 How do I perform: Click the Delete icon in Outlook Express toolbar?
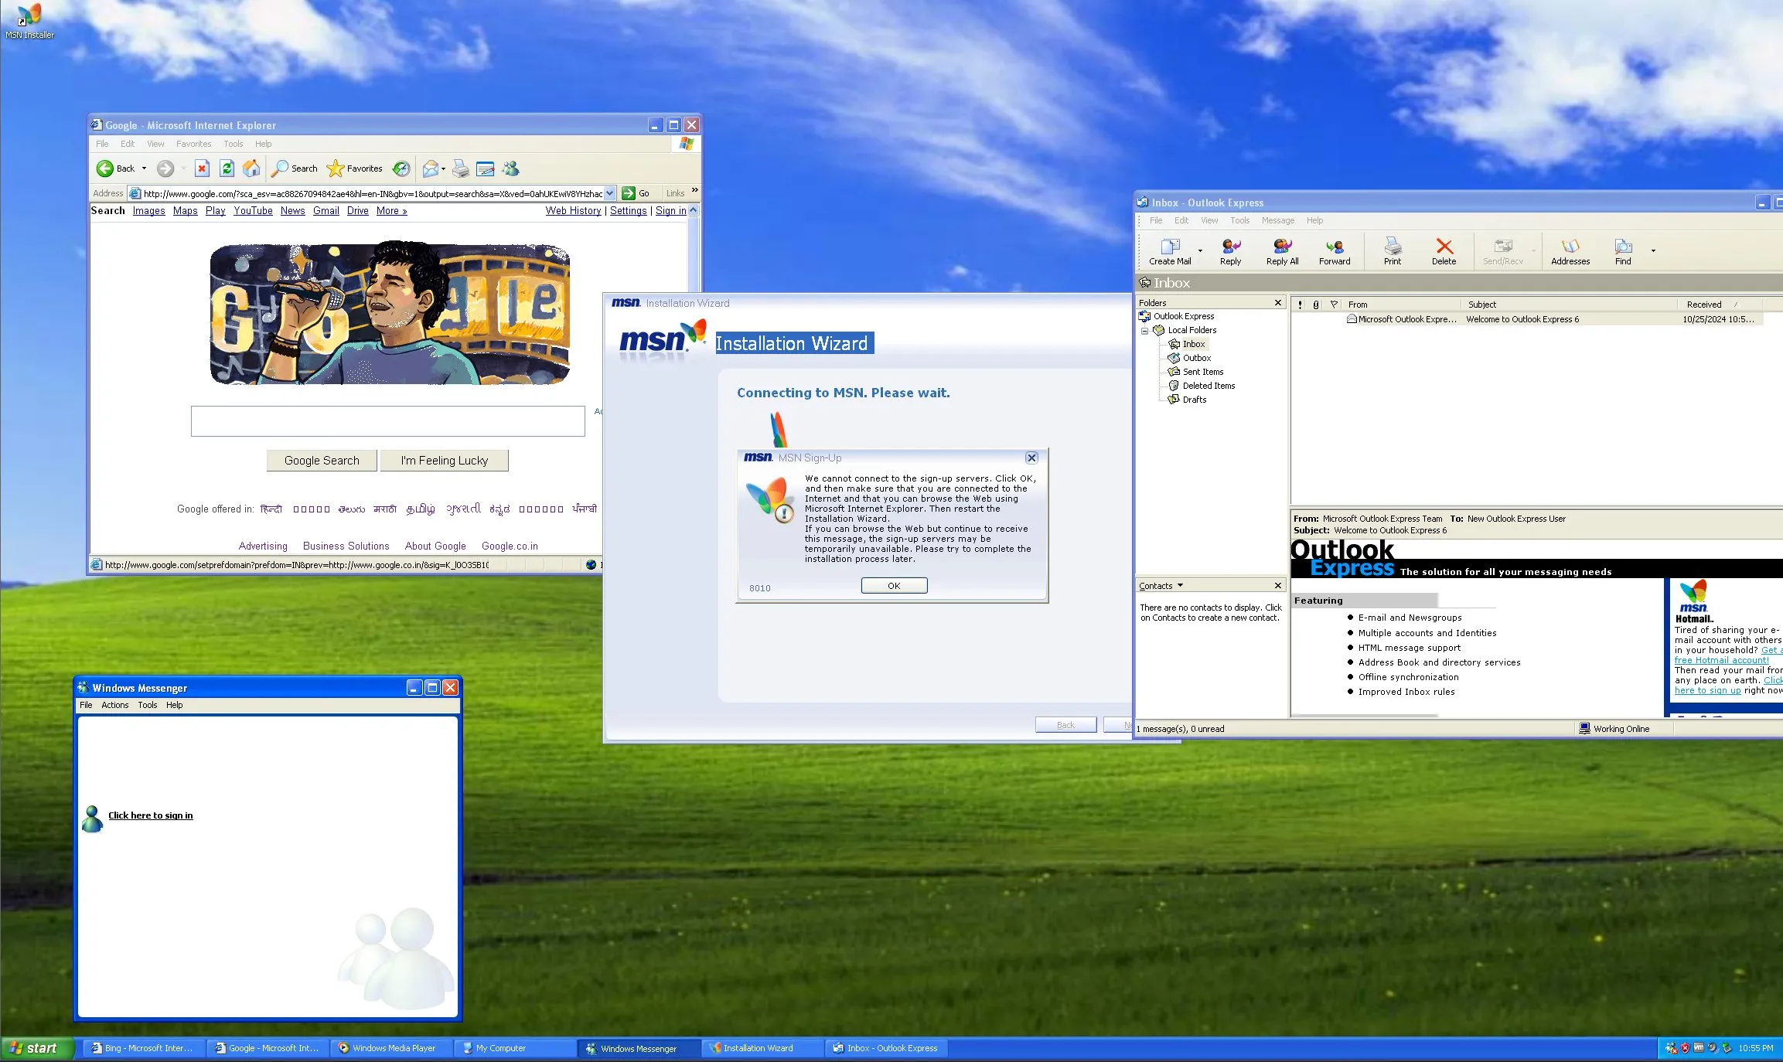1444,249
